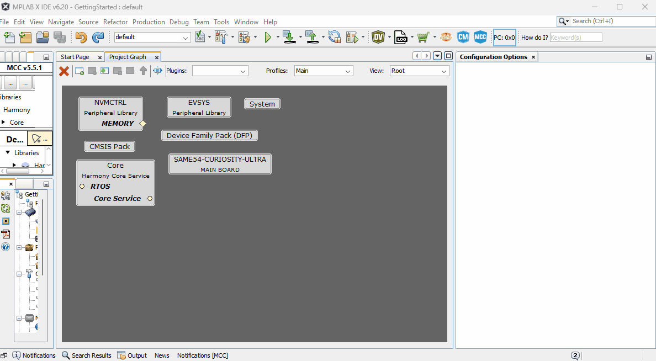Open the Tools menu
This screenshot has height=361, width=656.
coord(221,22)
